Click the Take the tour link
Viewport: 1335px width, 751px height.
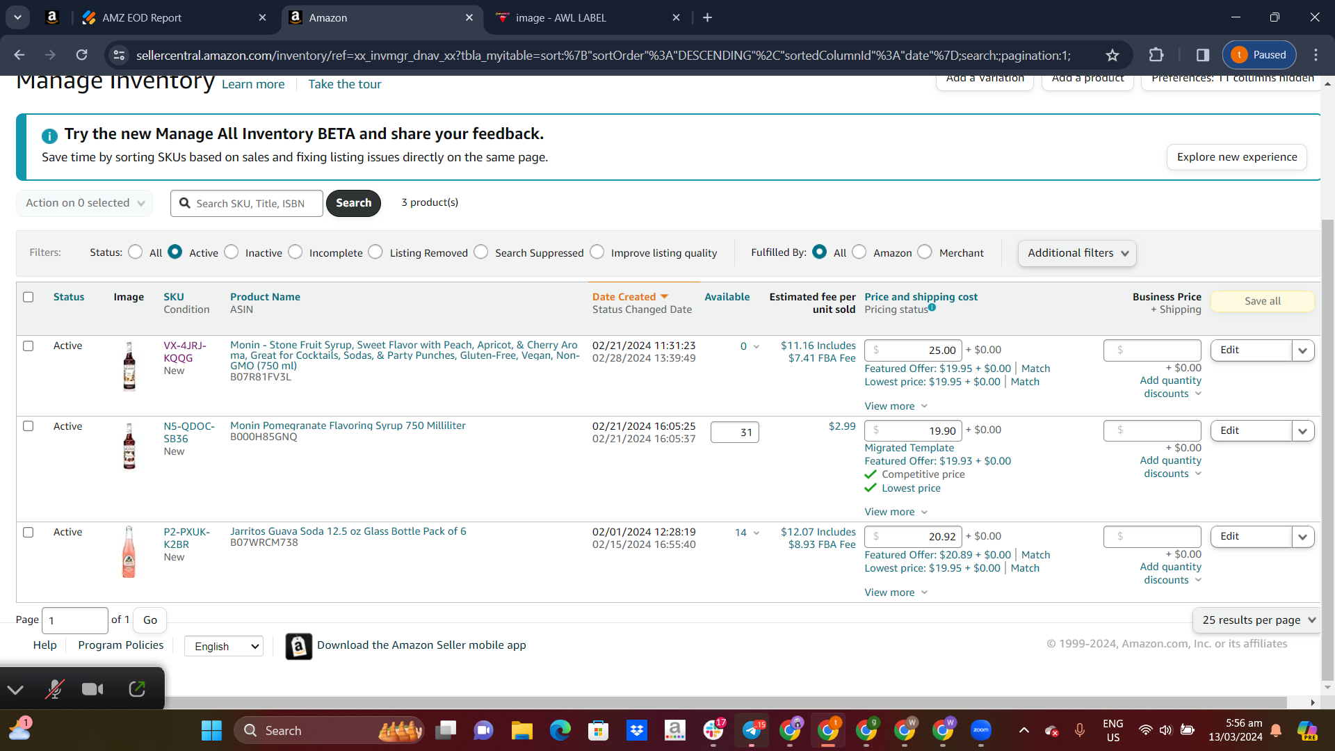tap(345, 84)
